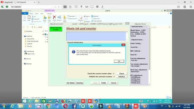Click the Initialize selected counters button

coord(122,77)
